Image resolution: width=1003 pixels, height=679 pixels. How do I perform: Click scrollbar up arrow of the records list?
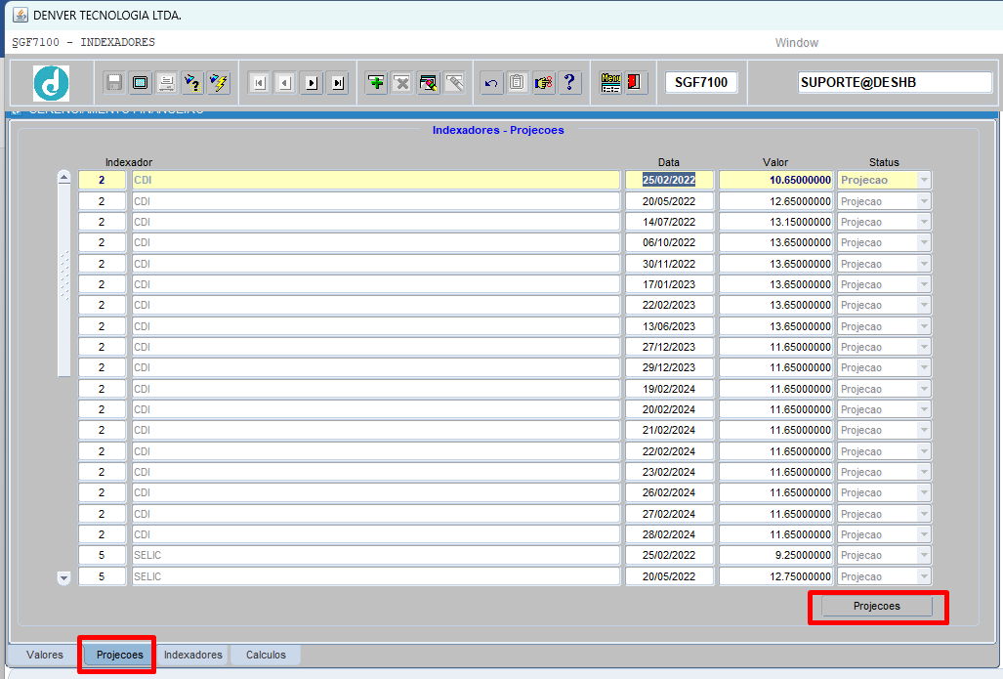pyautogui.click(x=63, y=177)
